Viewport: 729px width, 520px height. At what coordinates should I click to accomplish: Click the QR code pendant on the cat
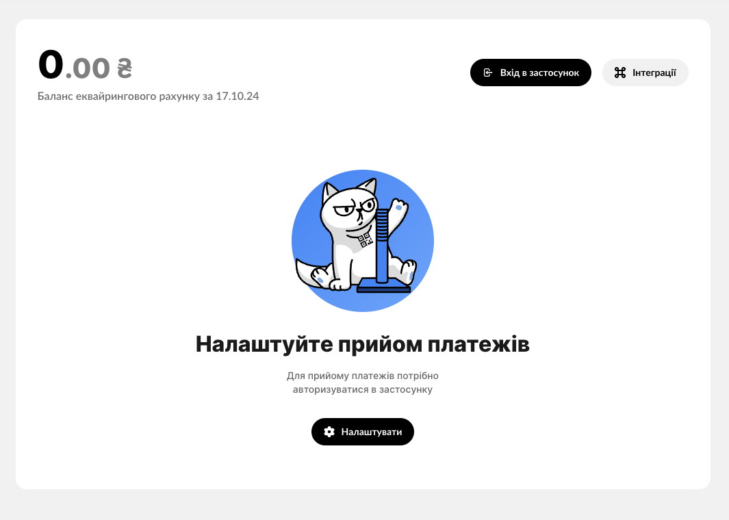366,239
